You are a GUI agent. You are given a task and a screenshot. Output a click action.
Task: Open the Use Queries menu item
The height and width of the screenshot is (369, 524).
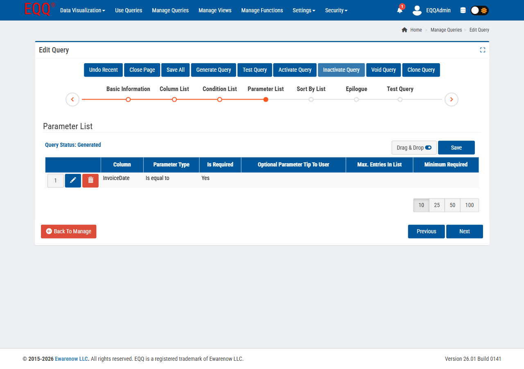(x=129, y=10)
